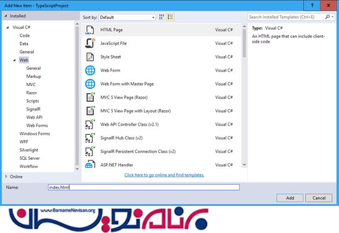Viewport: 339px width, 233px height.
Task: Select the HTML Page template icon
Action: click(90, 30)
